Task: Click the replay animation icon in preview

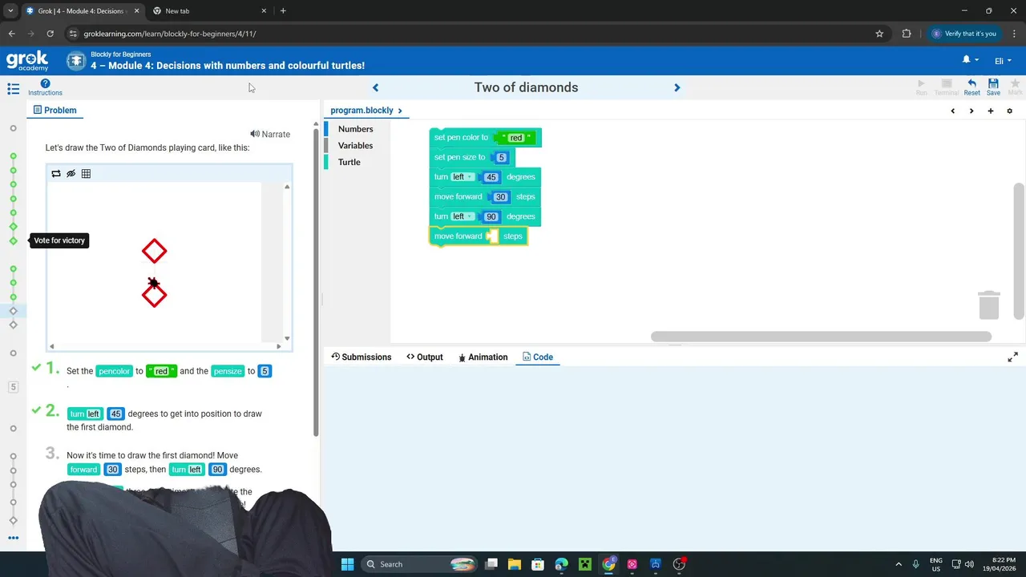Action: coord(55,173)
